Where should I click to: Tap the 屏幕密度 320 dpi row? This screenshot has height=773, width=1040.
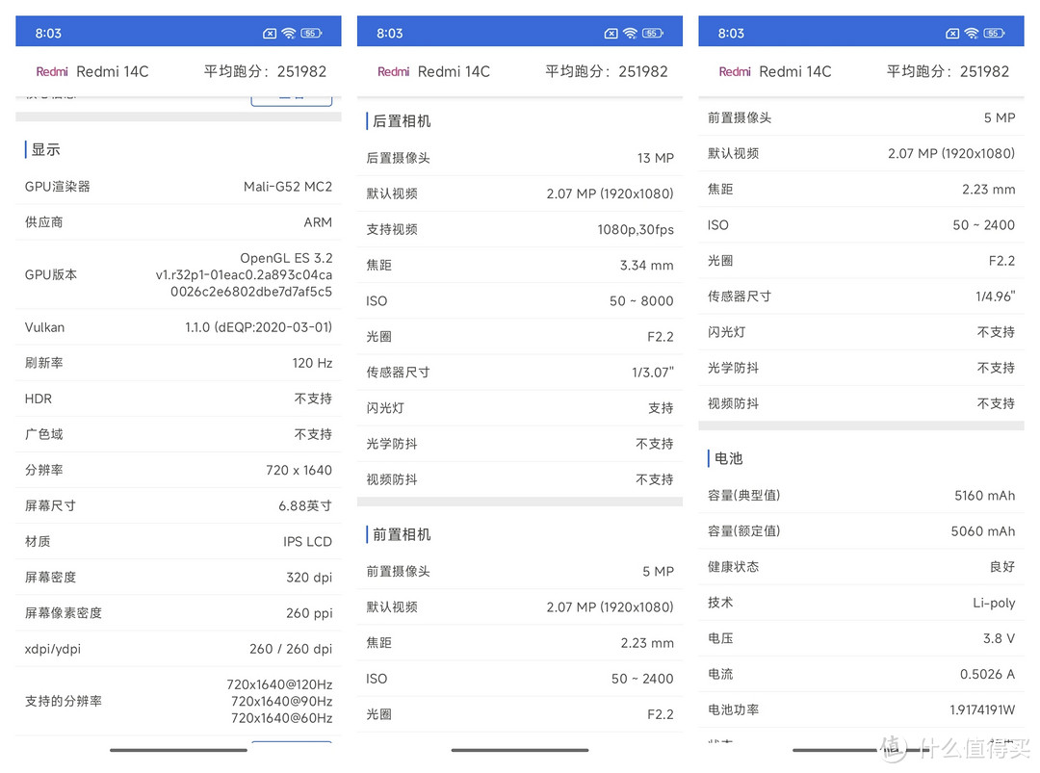point(178,579)
